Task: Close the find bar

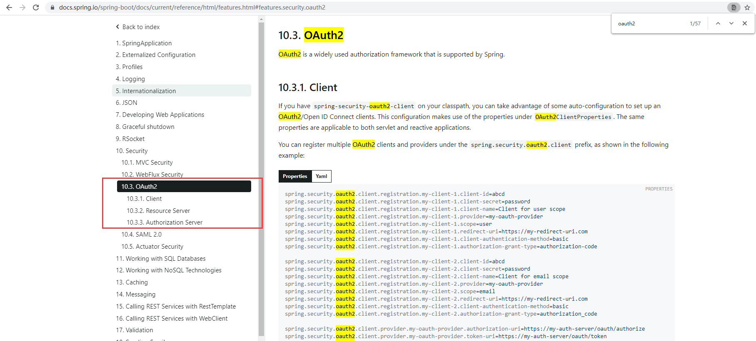Action: pos(745,23)
